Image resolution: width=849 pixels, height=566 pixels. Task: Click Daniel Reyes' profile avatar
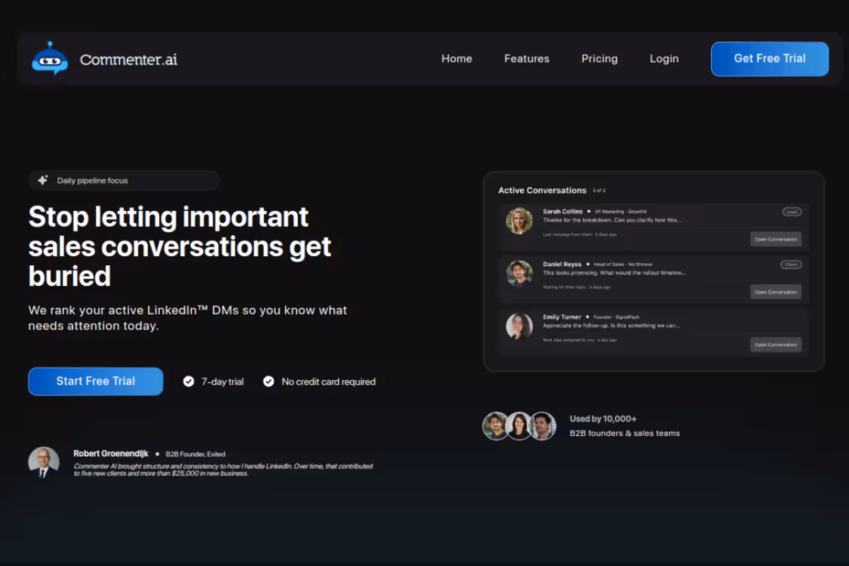click(519, 273)
